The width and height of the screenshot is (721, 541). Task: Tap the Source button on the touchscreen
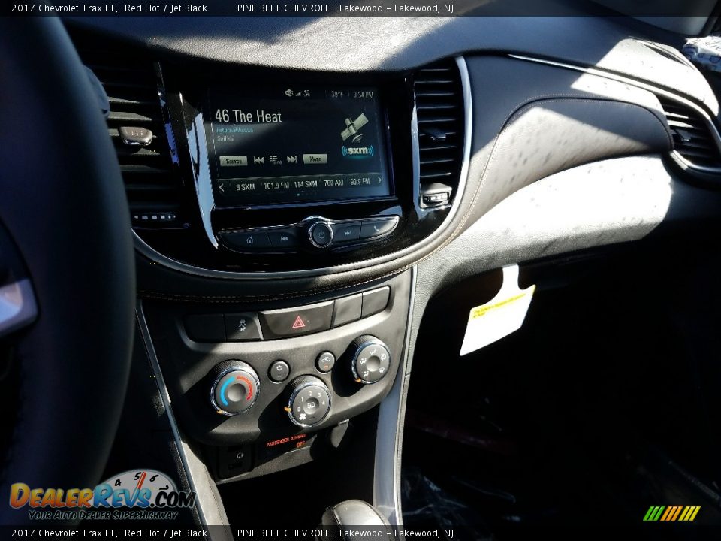click(234, 160)
